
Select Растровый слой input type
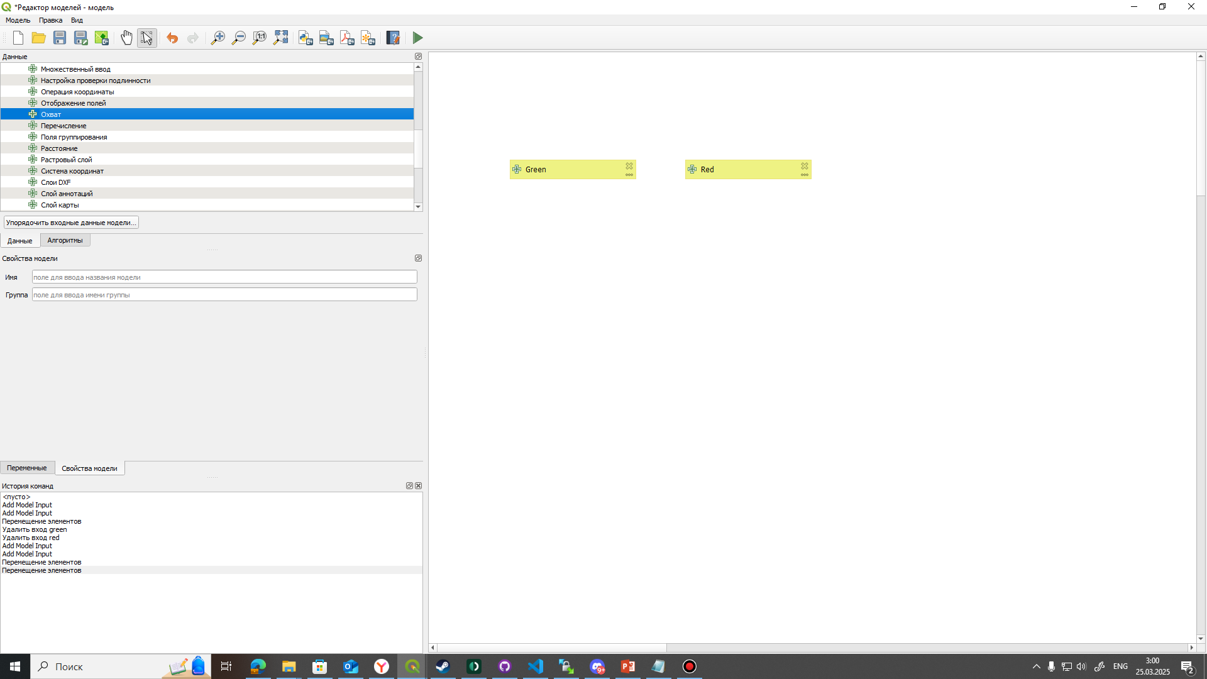[207, 160]
